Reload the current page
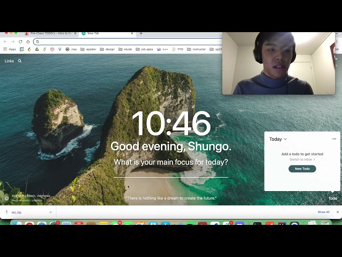The height and width of the screenshot is (257, 342). coord(20,42)
